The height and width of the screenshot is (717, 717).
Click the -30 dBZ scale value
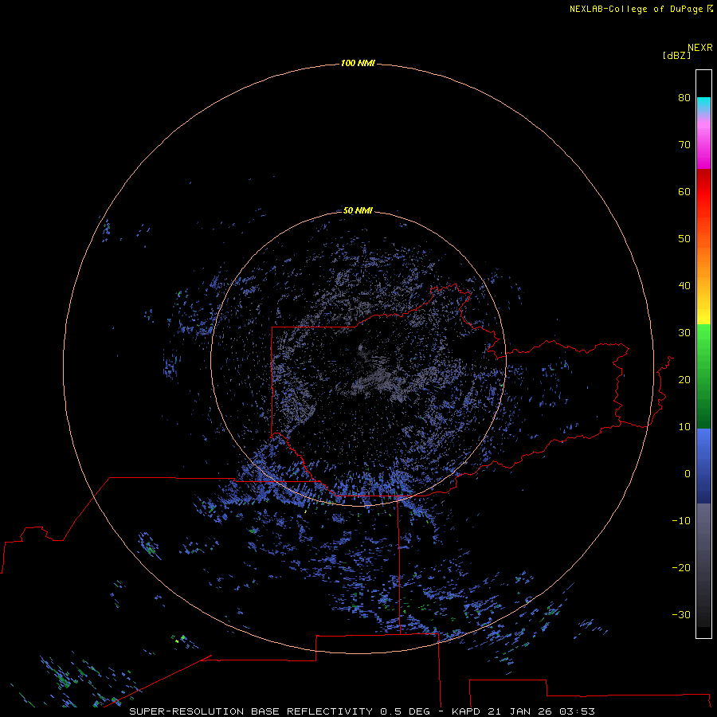tap(681, 615)
